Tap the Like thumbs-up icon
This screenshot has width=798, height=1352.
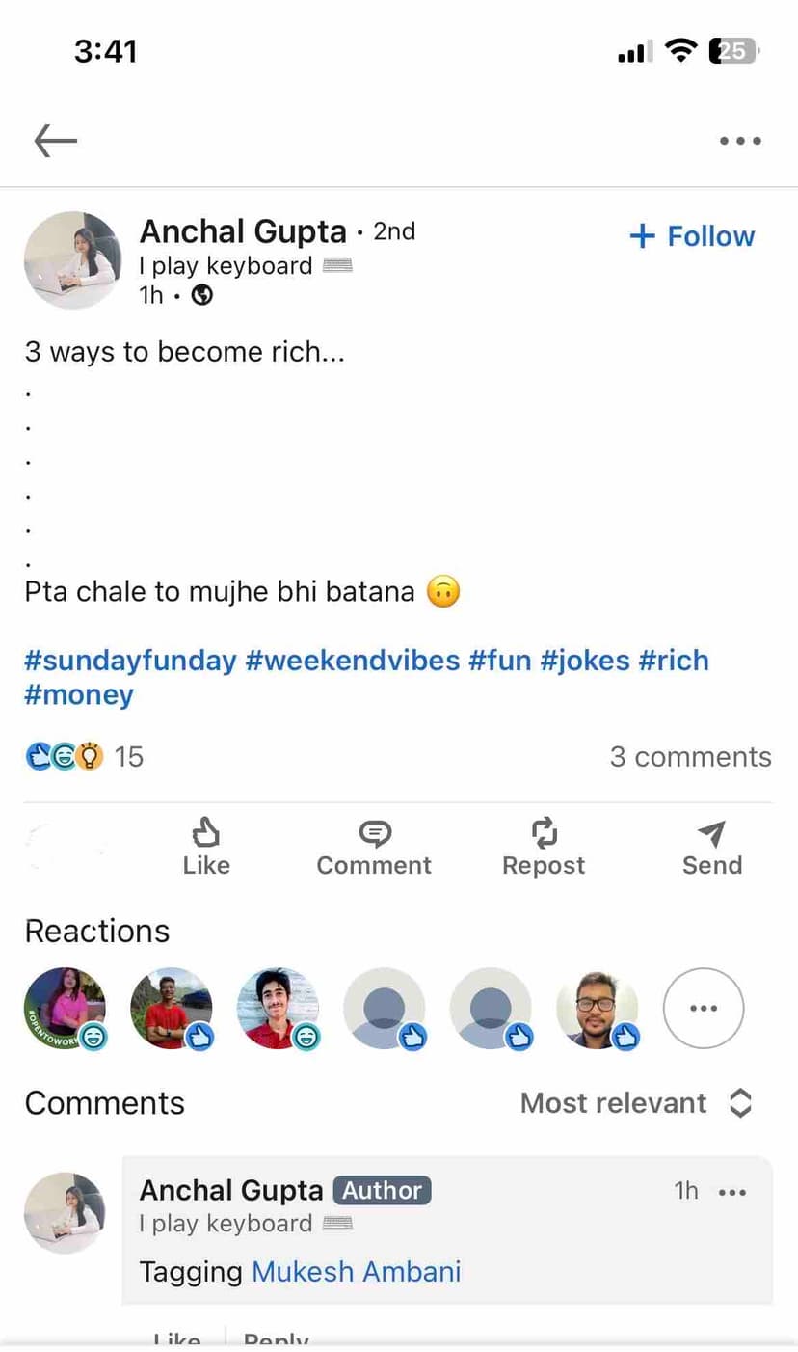click(x=205, y=833)
